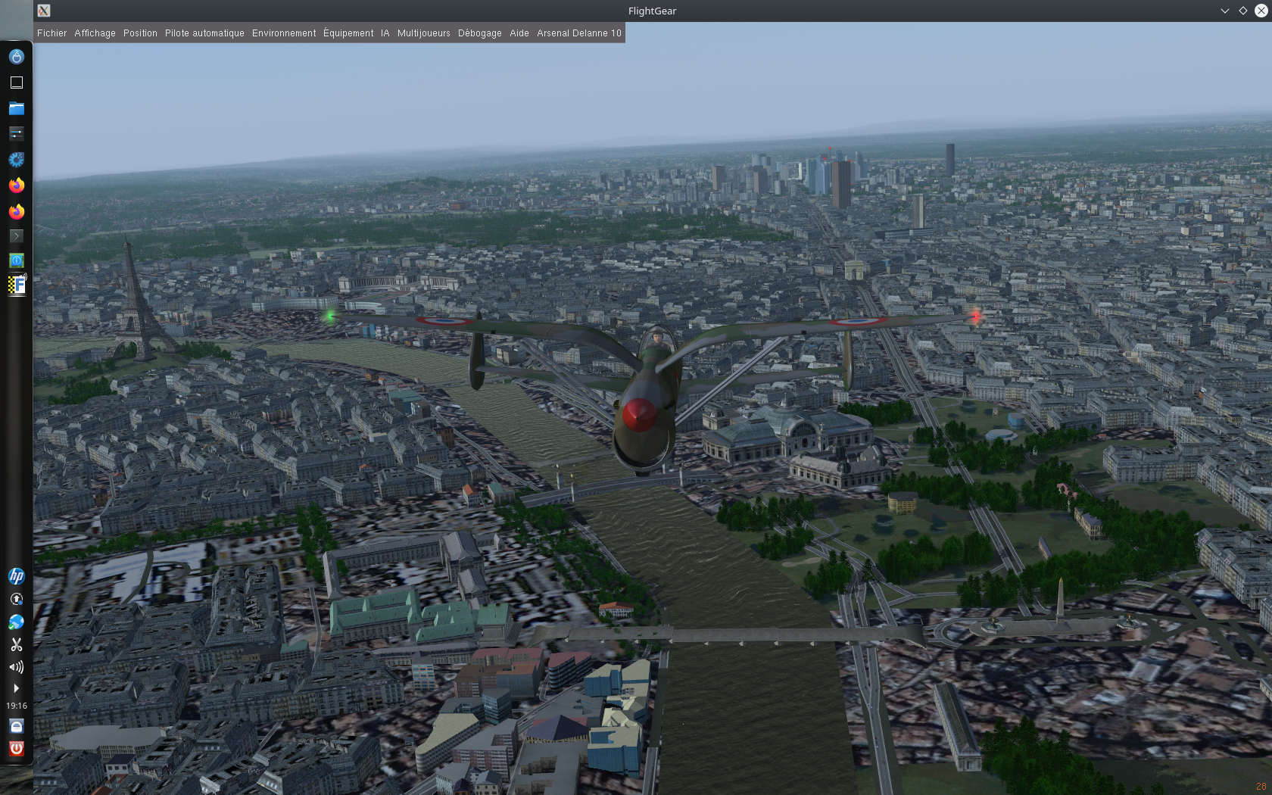Open the Pilote automatique menu
This screenshot has width=1272, height=795.
click(x=204, y=33)
